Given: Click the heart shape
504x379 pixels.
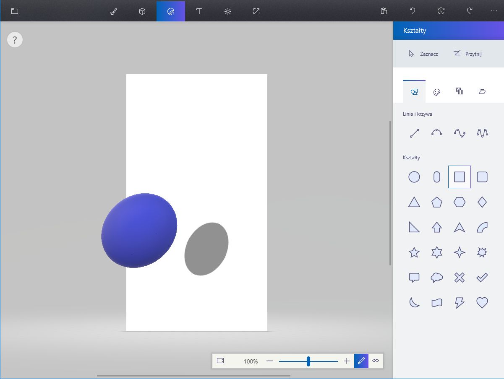Looking at the screenshot, I should [482, 302].
